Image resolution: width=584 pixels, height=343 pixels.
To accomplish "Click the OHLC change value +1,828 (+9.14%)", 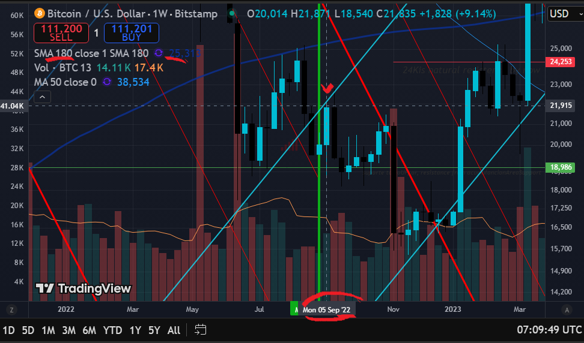I will click(458, 14).
